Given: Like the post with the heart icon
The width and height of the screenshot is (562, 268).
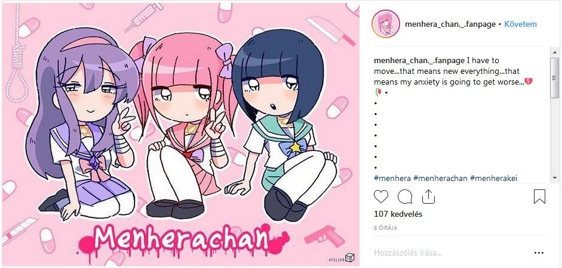Looking at the screenshot, I should click(x=380, y=197).
